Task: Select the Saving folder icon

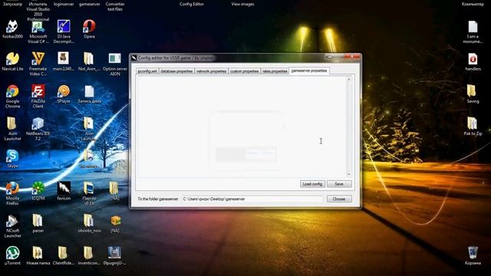Action: coord(473,91)
